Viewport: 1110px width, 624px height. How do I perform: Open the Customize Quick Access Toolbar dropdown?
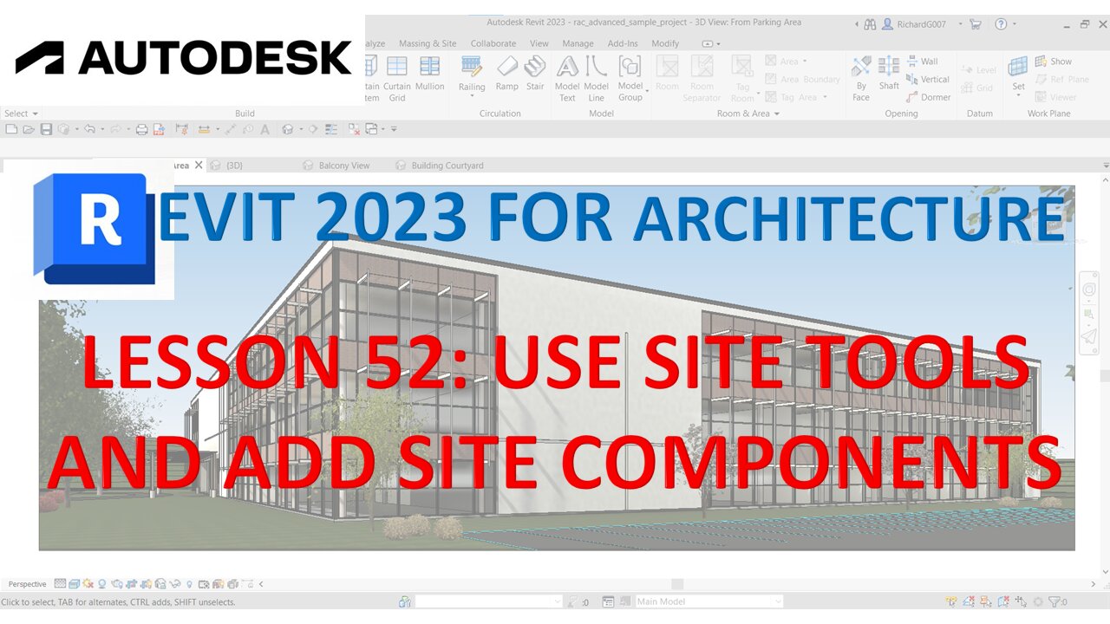tap(394, 129)
